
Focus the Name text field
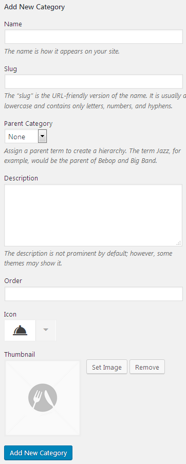pos(94,37)
